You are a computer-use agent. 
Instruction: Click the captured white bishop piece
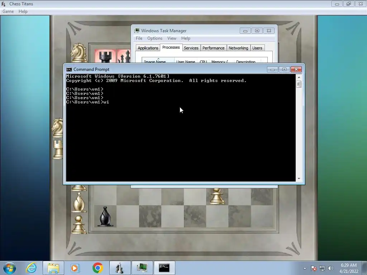(79, 203)
